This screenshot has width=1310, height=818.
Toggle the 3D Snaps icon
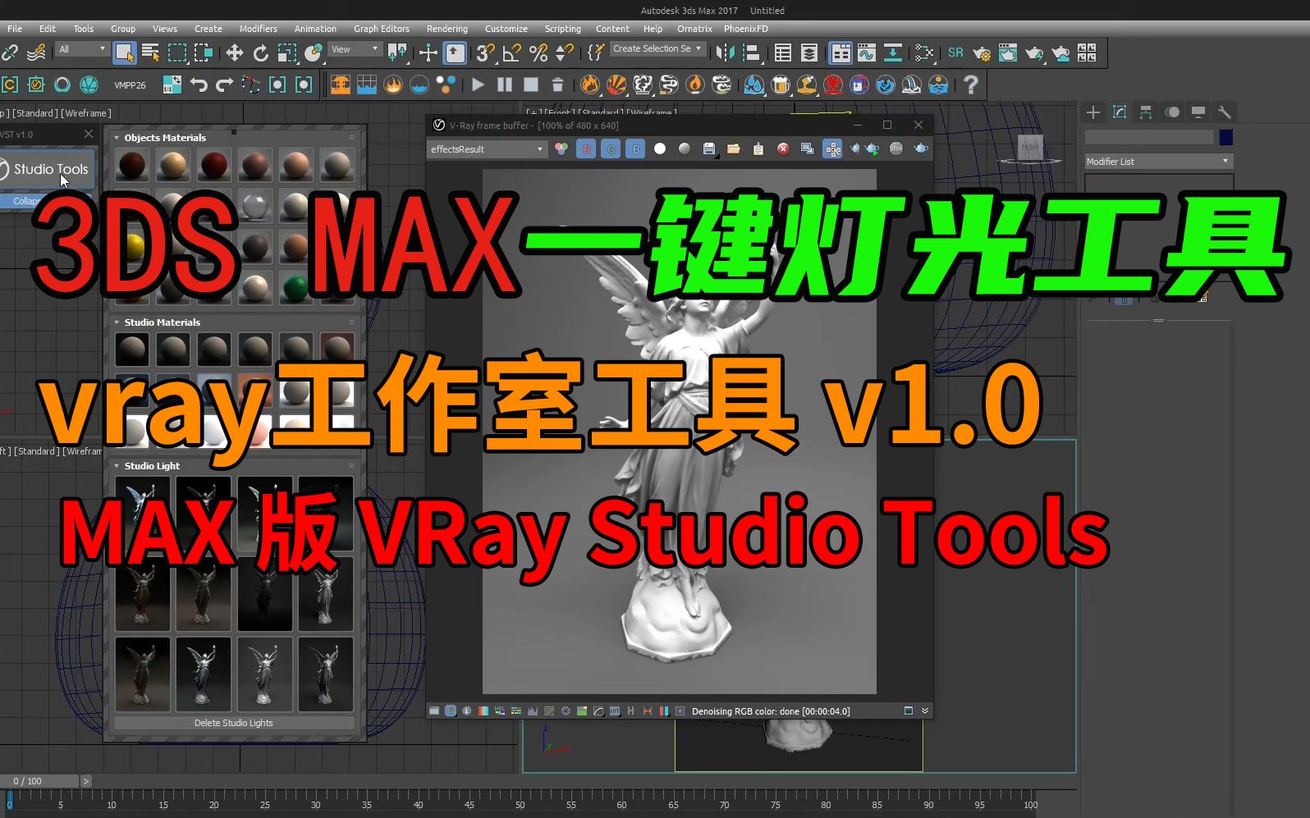click(484, 53)
